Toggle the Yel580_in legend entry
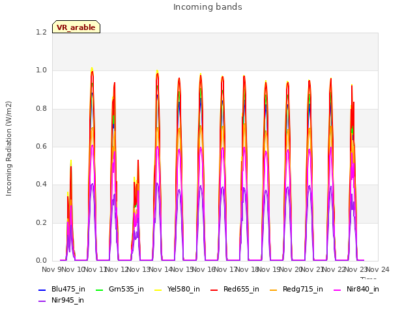Screen dimensions: 417x313 (177, 290)
